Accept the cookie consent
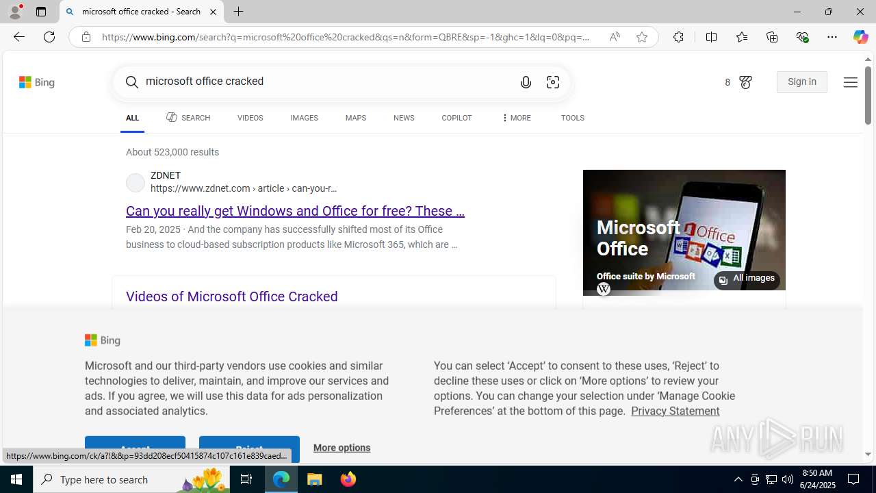Image resolution: width=876 pixels, height=493 pixels. click(x=135, y=448)
